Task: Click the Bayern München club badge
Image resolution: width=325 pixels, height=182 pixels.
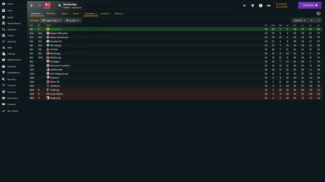Action: [48, 33]
